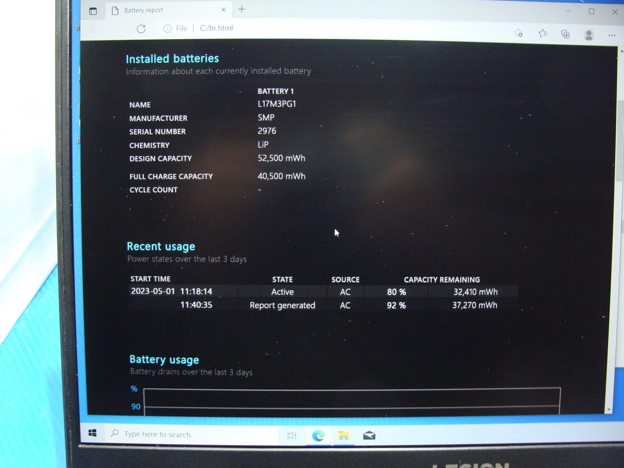The height and width of the screenshot is (468, 624).
Task: Click the Installed batteries heading
Action: 172,59
